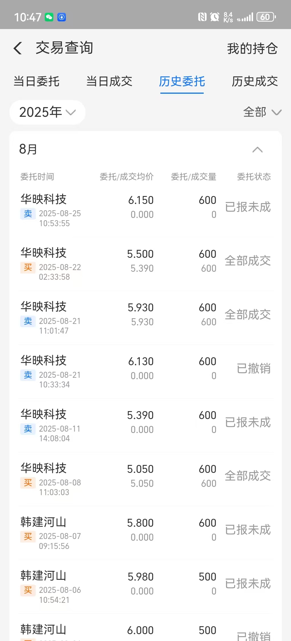The height and width of the screenshot is (641, 291).
Task: Tap the back arrow icon
Action: 18,48
